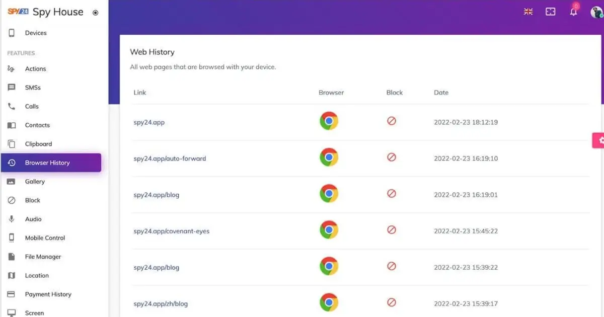Screen dimensions: 604x317
Task: Click the Calls phone handset icon
Action: pyautogui.click(x=12, y=107)
